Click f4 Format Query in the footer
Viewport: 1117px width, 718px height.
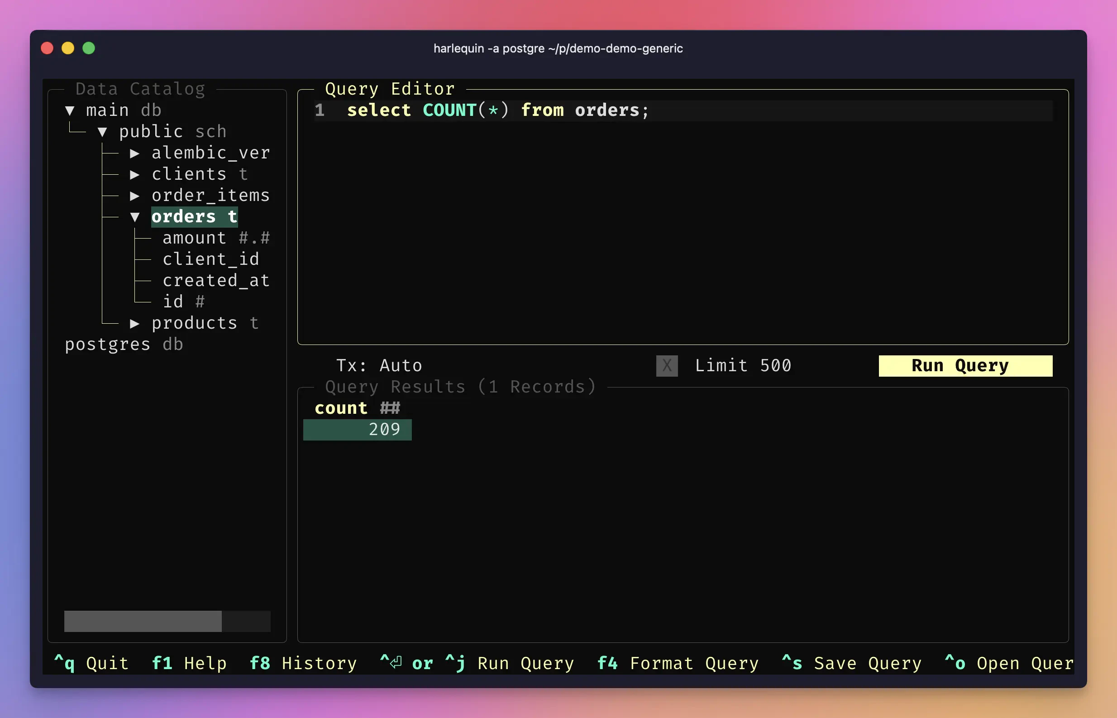678,663
